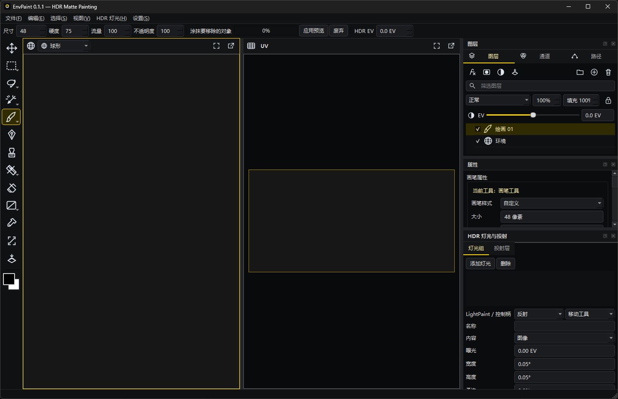Open the 移动工具 dropdown in LightPaint row
The image size is (618, 399).
coord(590,314)
